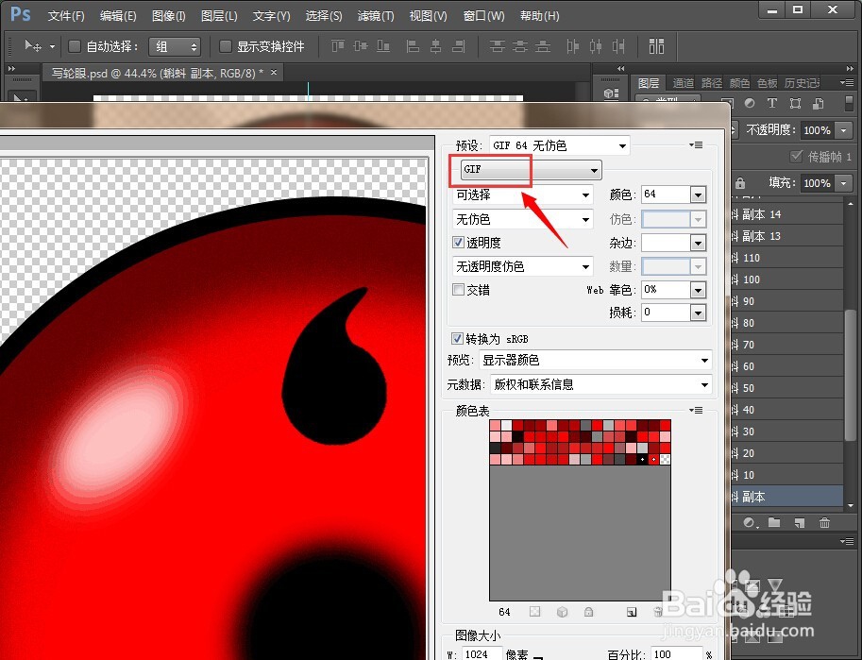Uncheck 转换为 sRGB checkbox
Screen dimensions: 862x660
click(x=457, y=338)
